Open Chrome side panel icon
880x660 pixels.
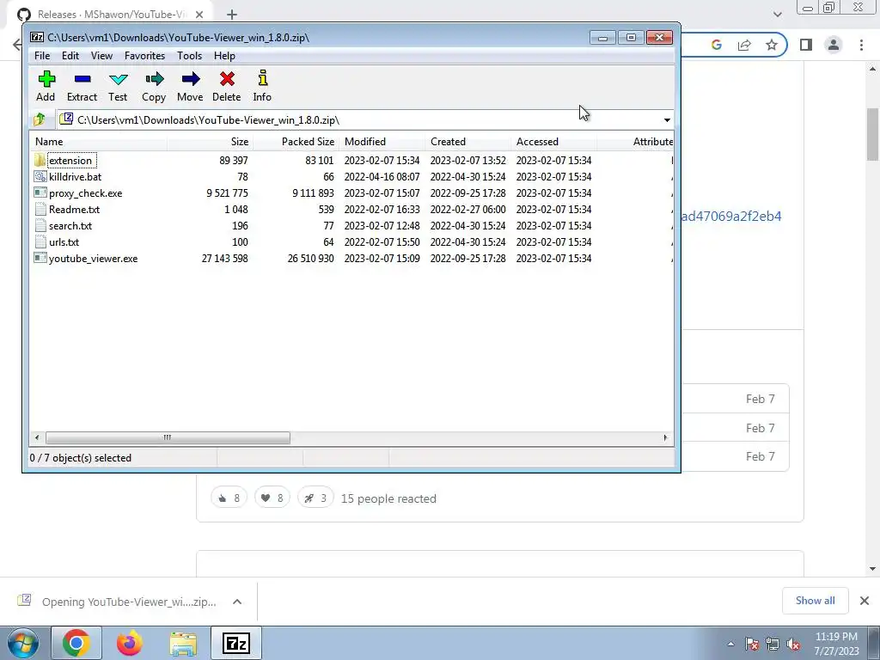tap(806, 45)
